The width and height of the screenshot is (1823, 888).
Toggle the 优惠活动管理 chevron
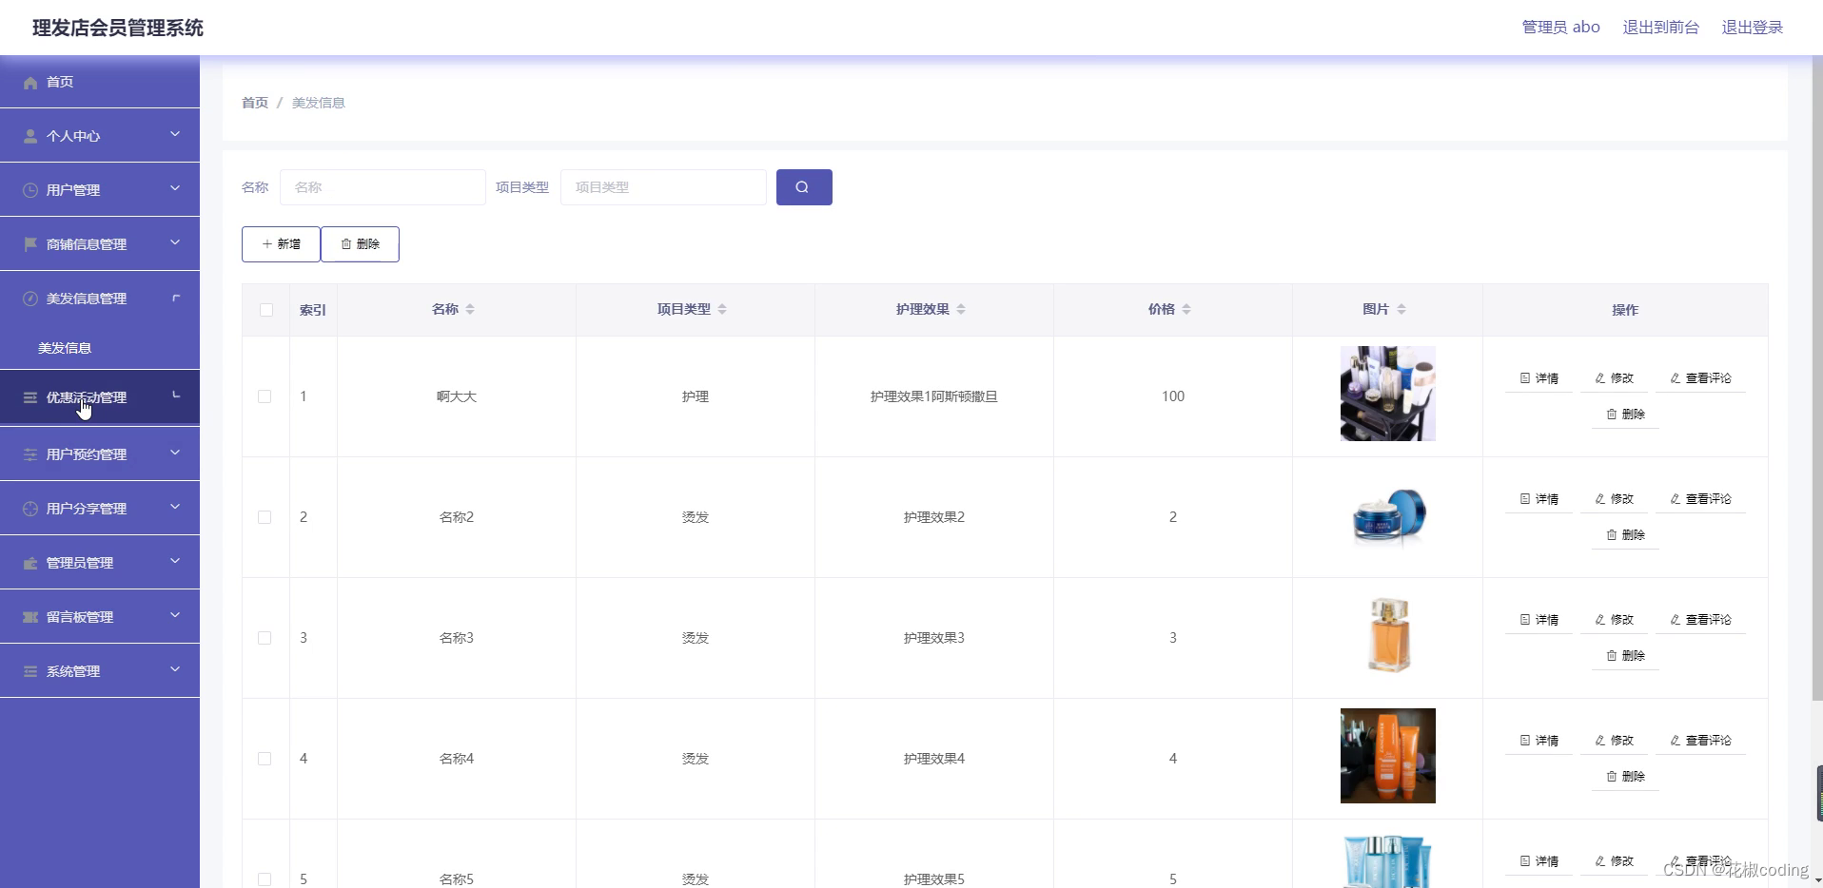176,396
